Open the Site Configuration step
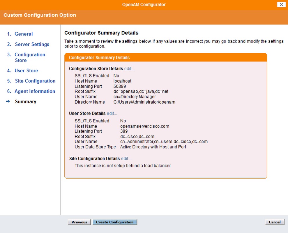The width and height of the screenshot is (288, 233). [x=35, y=81]
